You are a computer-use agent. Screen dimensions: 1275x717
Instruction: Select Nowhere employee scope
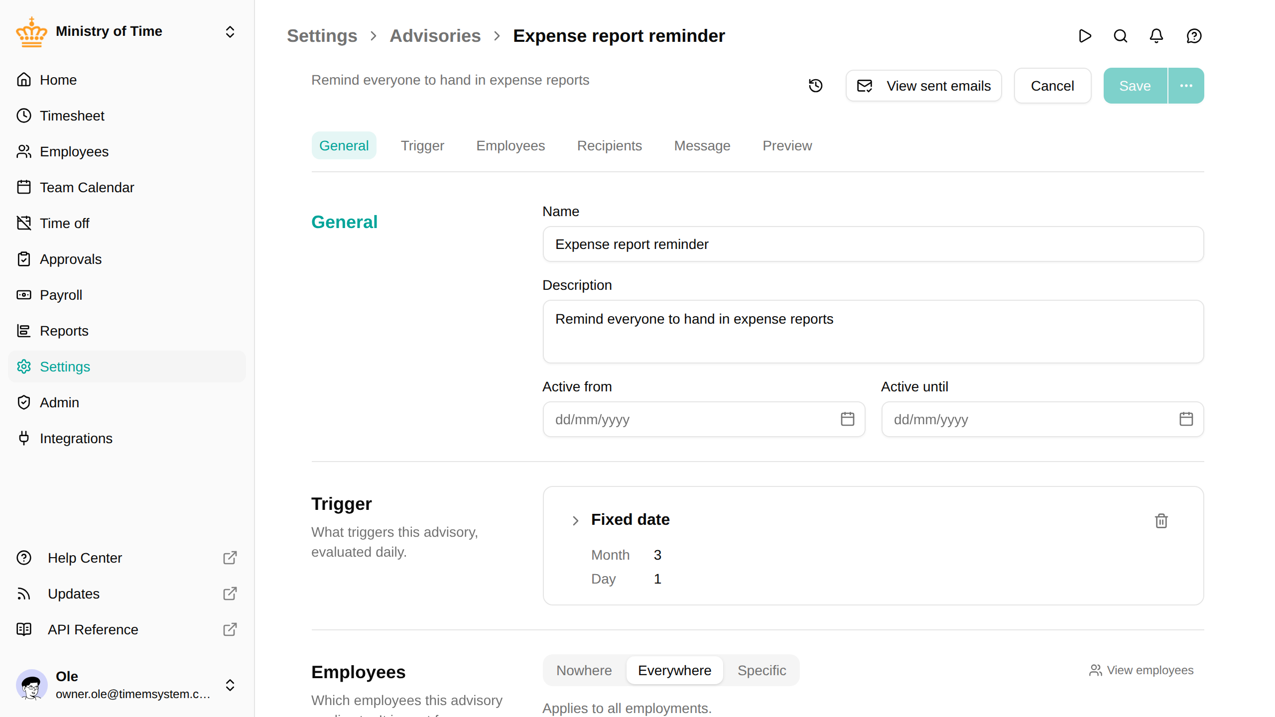click(584, 670)
